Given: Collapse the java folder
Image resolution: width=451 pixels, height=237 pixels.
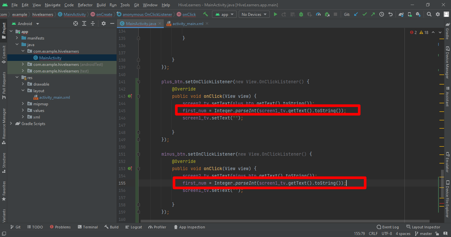Looking at the screenshot, I should coord(17,45).
